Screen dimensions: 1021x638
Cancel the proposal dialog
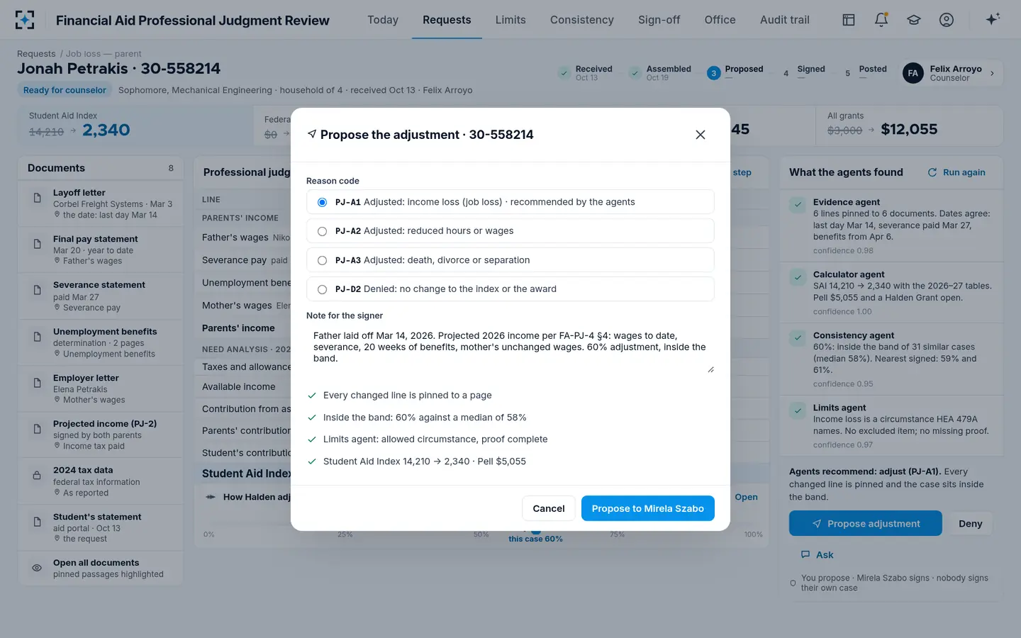(x=549, y=508)
